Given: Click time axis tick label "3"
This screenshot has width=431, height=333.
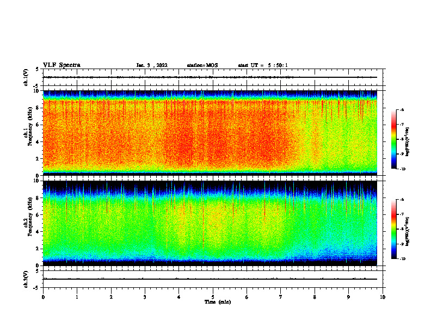Looking at the screenshot, I should click(145, 297).
